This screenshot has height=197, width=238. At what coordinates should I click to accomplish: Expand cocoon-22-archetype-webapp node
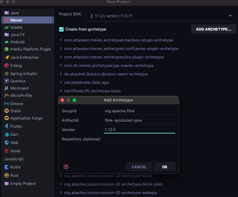(x=61, y=193)
